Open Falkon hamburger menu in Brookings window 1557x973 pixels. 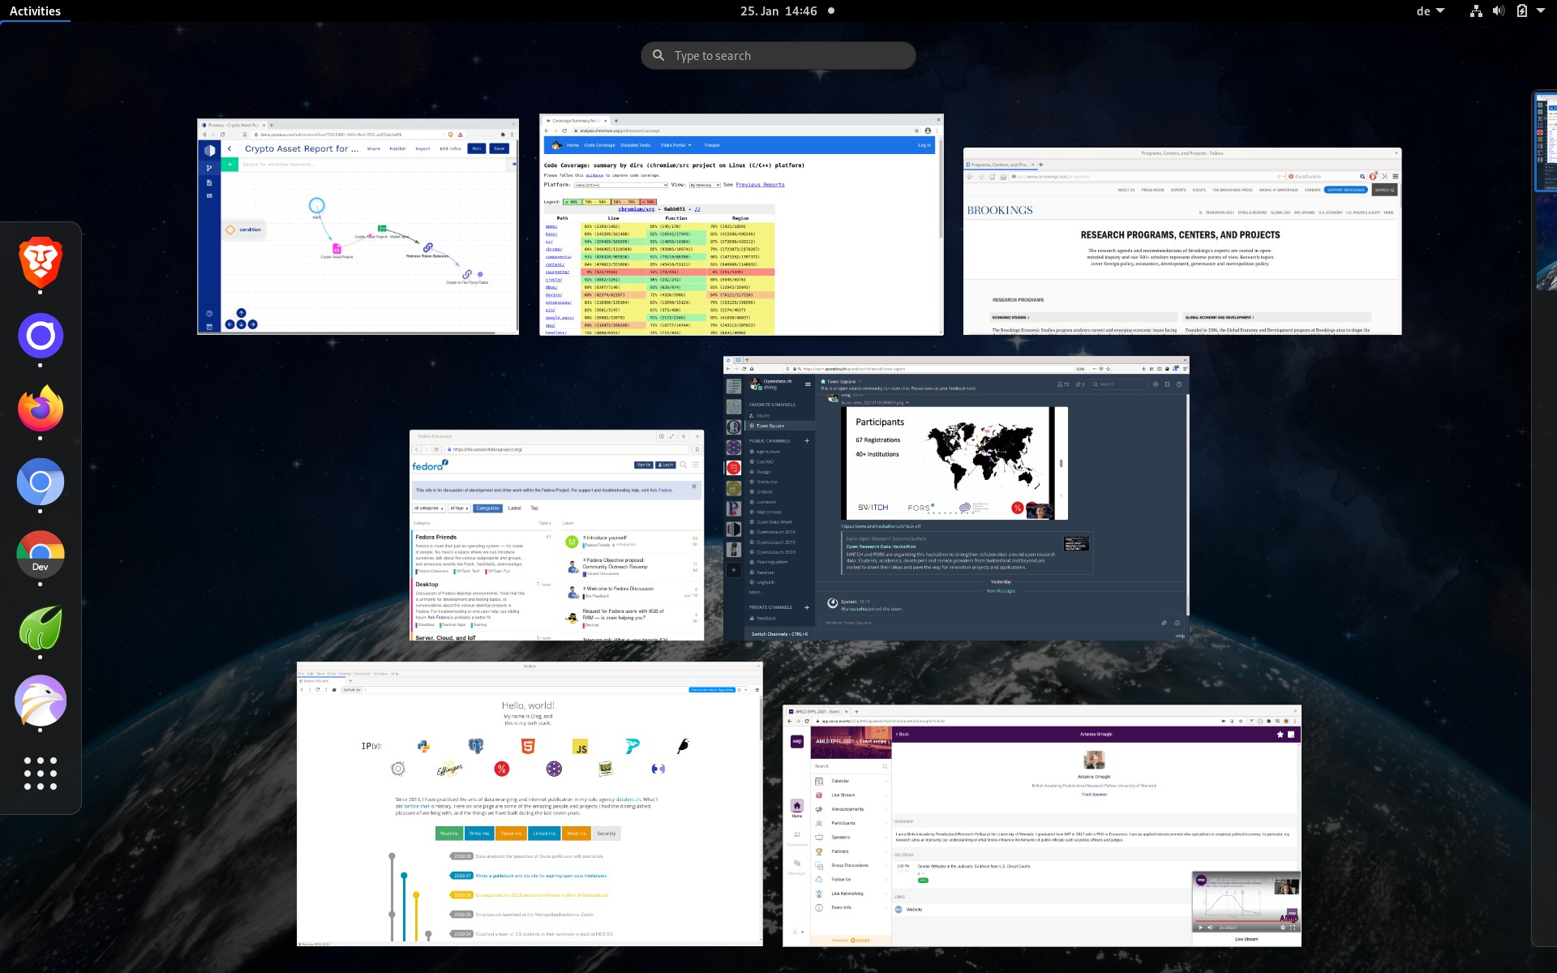(x=1395, y=176)
